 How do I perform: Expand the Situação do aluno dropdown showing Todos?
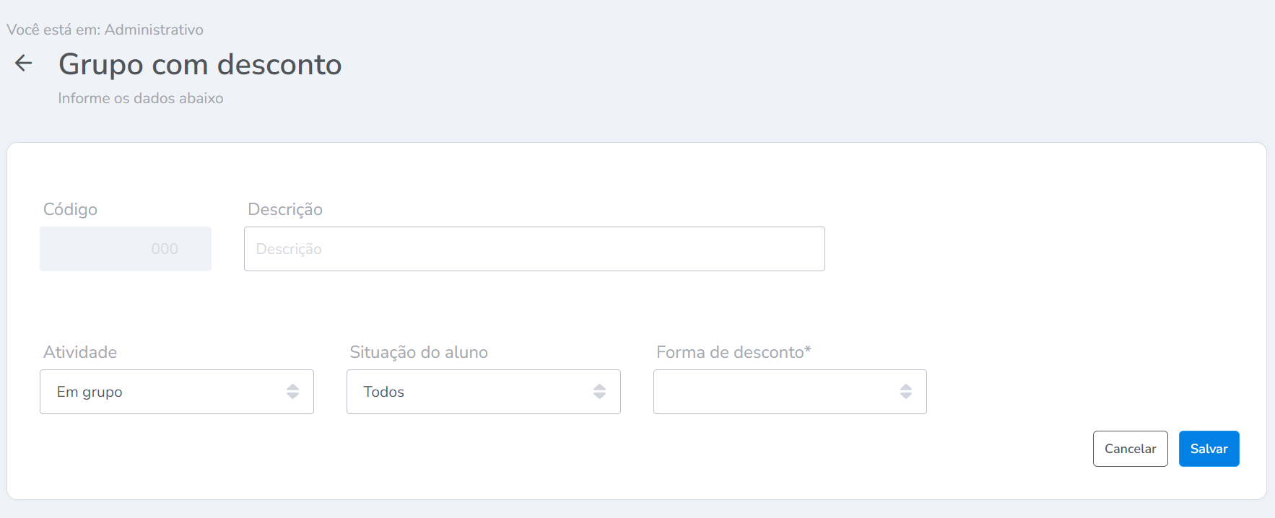click(473, 392)
